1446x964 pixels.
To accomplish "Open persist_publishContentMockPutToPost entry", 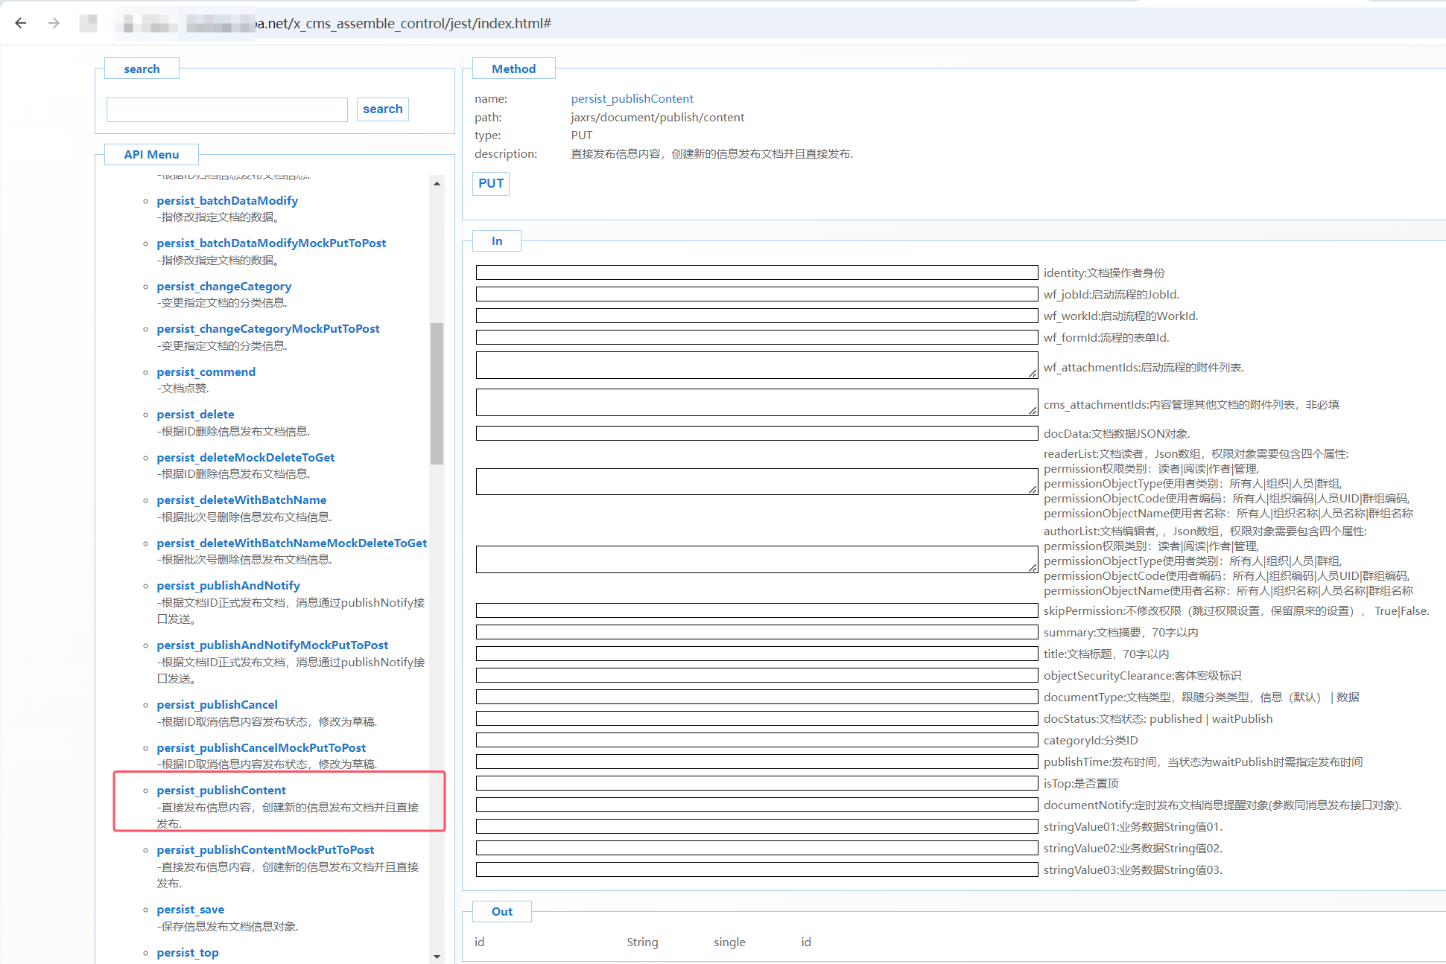I will pyautogui.click(x=265, y=850).
